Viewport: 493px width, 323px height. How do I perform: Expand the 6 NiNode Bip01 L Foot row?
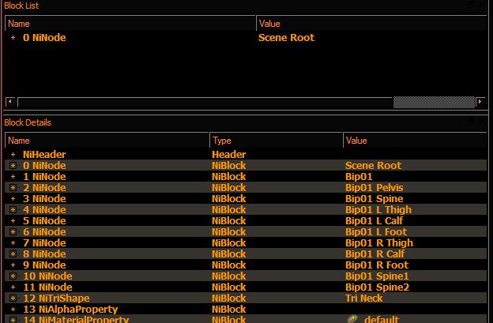[13, 232]
